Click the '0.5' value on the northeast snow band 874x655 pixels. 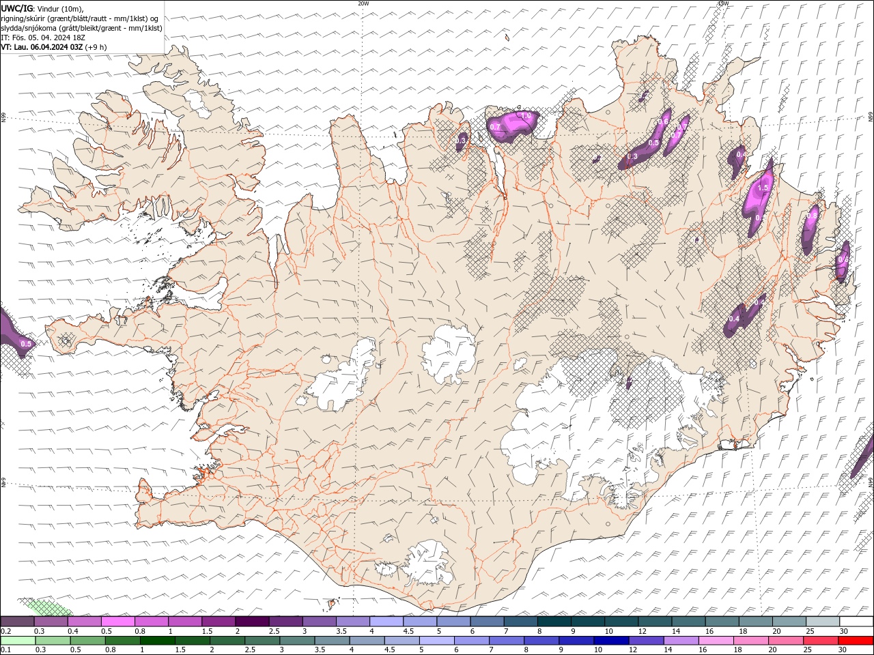(653, 143)
